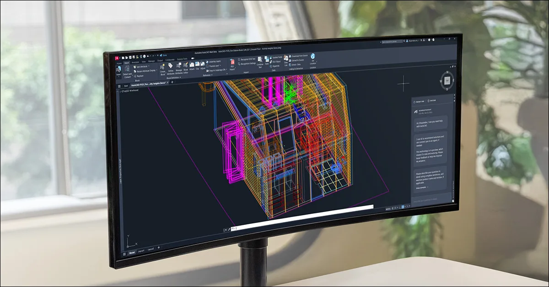Screen dimensions: 549x287
Task: Click the Attach reference icon
Action: 192,66
